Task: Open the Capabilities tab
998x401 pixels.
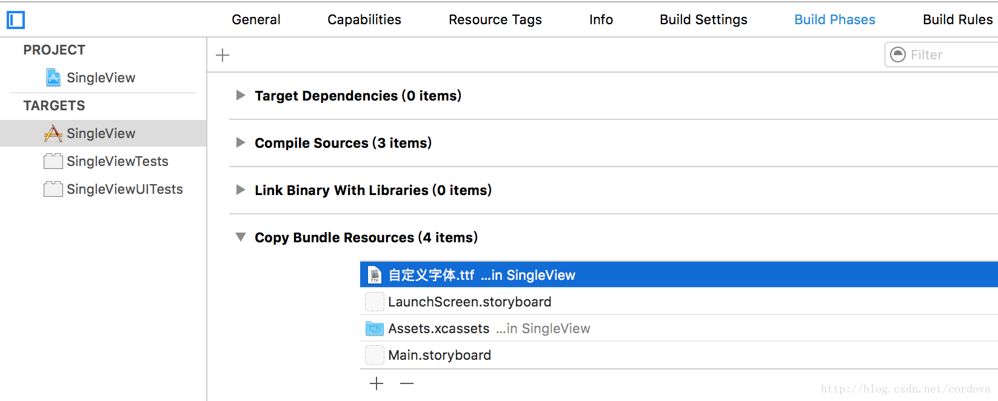Action: click(x=364, y=19)
